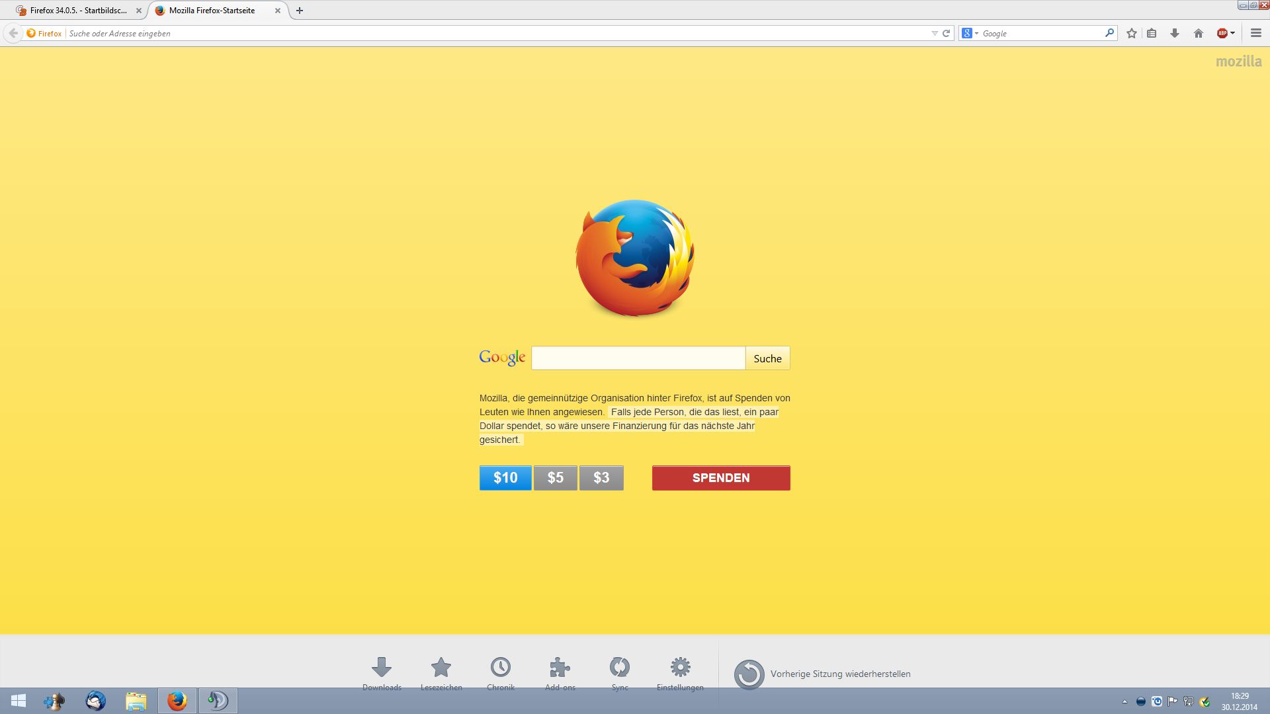The width and height of the screenshot is (1270, 714).
Task: Open the URL bar history dropdown
Action: pyautogui.click(x=934, y=33)
